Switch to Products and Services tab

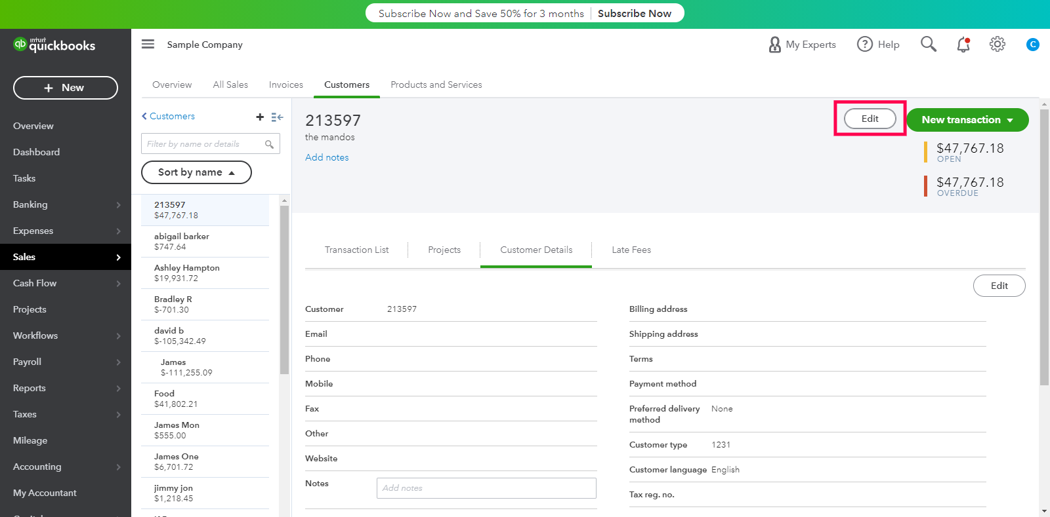pos(436,85)
